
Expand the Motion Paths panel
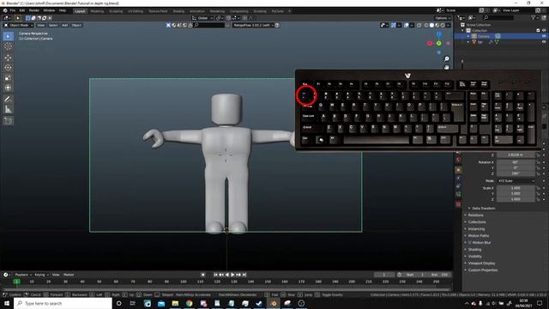[479, 236]
